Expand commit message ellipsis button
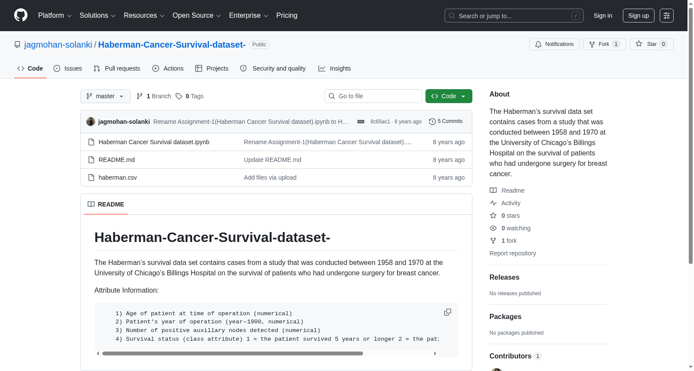 click(361, 122)
